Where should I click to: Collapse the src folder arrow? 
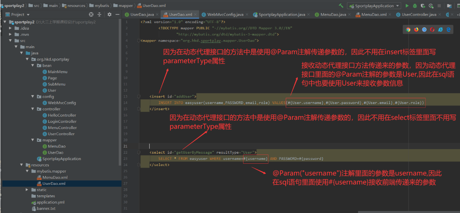[x=10, y=40]
